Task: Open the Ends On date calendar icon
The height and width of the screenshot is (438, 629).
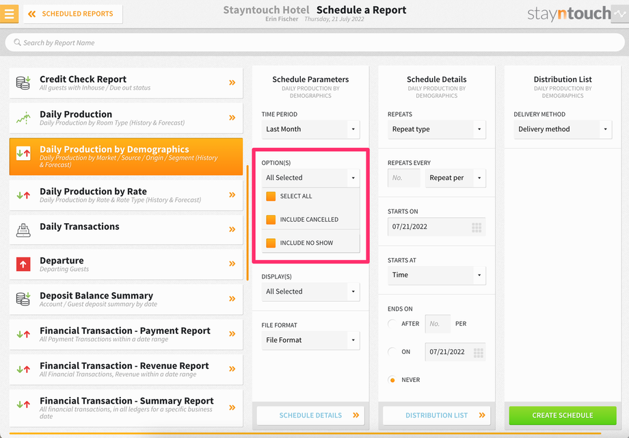Action: (x=478, y=353)
